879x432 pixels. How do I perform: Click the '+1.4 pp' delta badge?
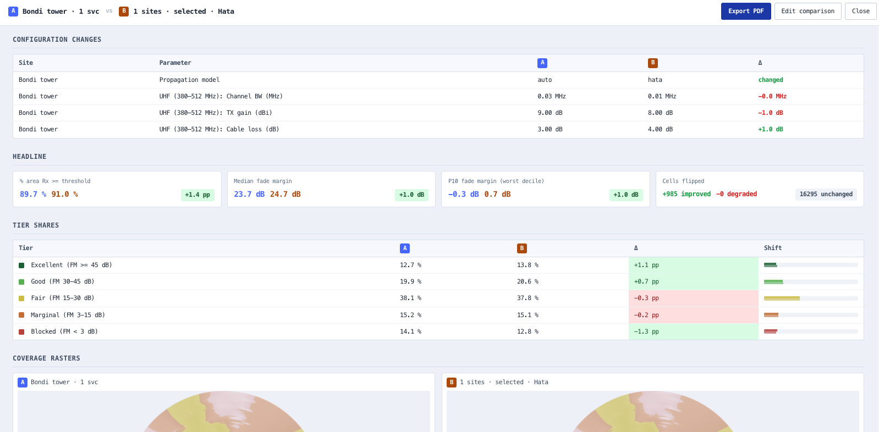coord(197,195)
